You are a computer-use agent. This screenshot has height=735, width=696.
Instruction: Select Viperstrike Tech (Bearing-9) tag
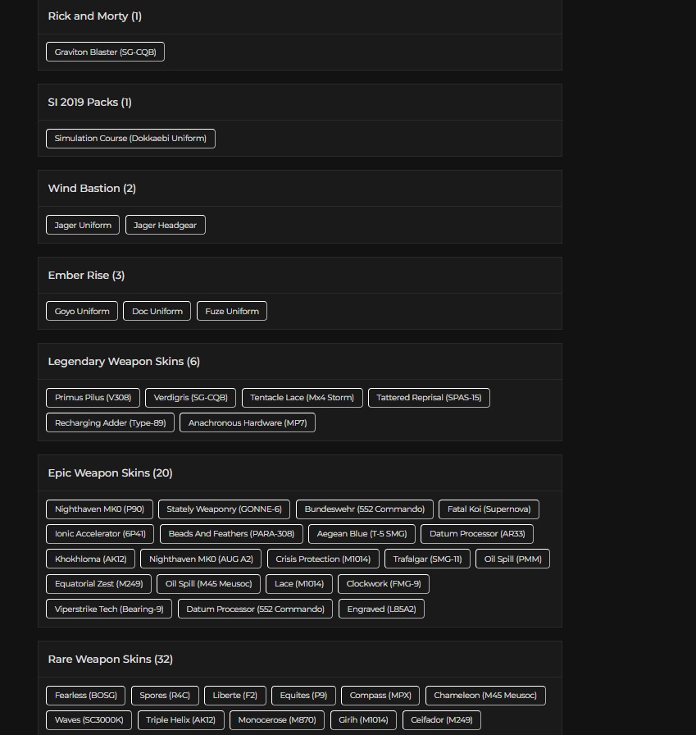click(109, 609)
